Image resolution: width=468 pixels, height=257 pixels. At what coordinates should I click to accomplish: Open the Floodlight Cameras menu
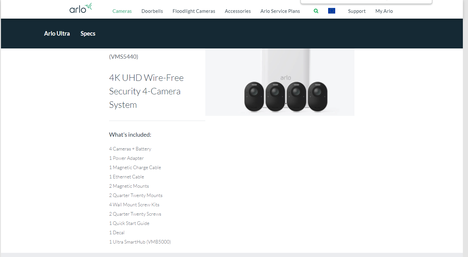click(194, 11)
